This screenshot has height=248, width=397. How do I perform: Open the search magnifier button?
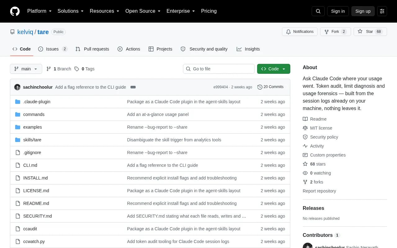coord(318,11)
